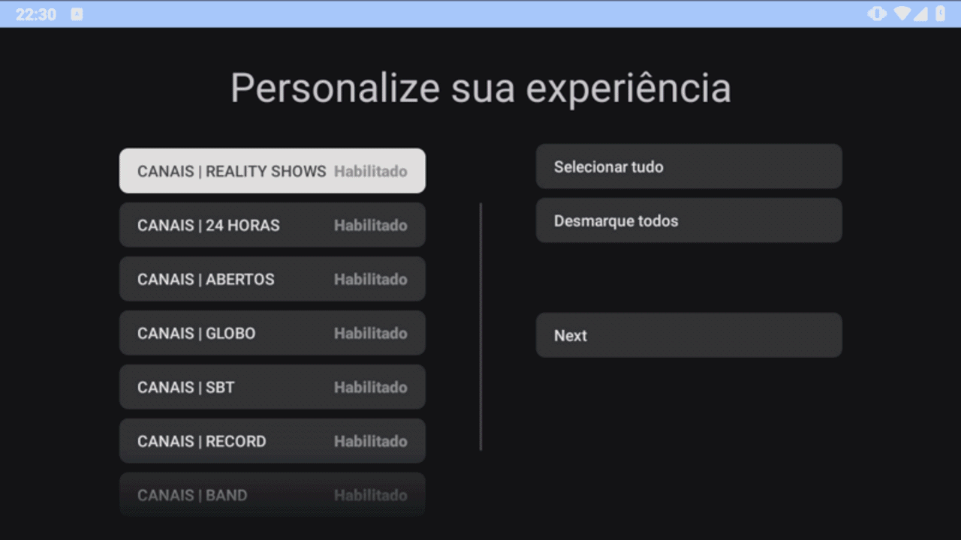Toggle the CANAIS | ABERTOS category
961x540 pixels.
point(273,279)
